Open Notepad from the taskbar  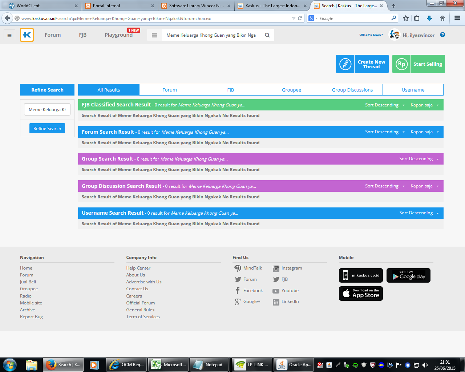pos(209,365)
